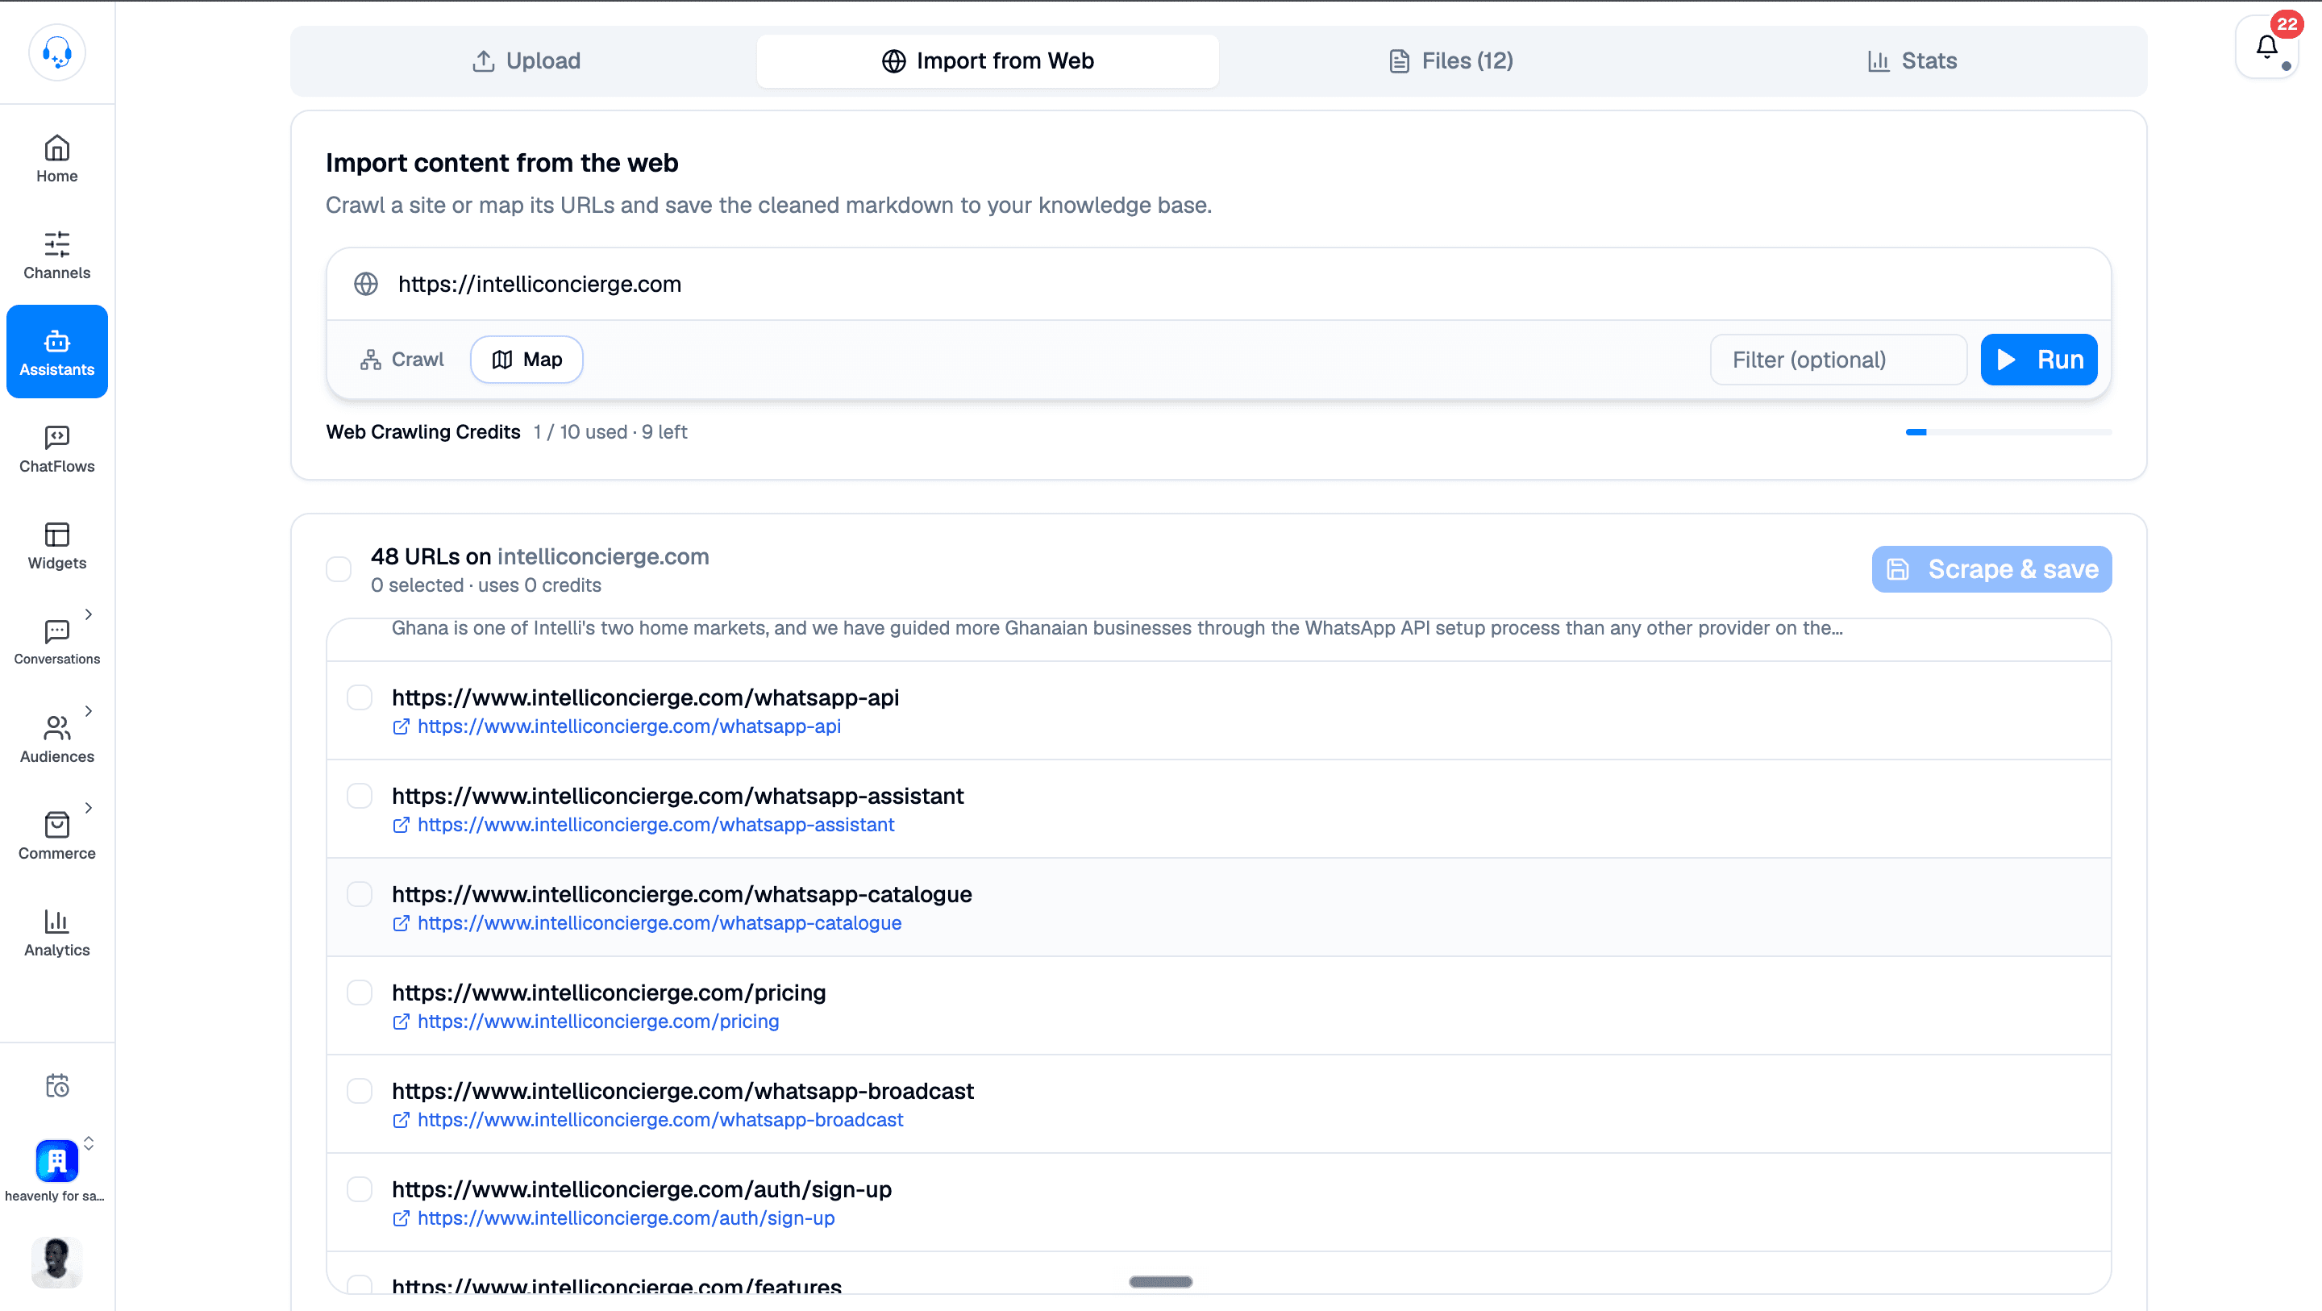This screenshot has height=1311, width=2322.
Task: Click the Run button
Action: [x=2039, y=360]
